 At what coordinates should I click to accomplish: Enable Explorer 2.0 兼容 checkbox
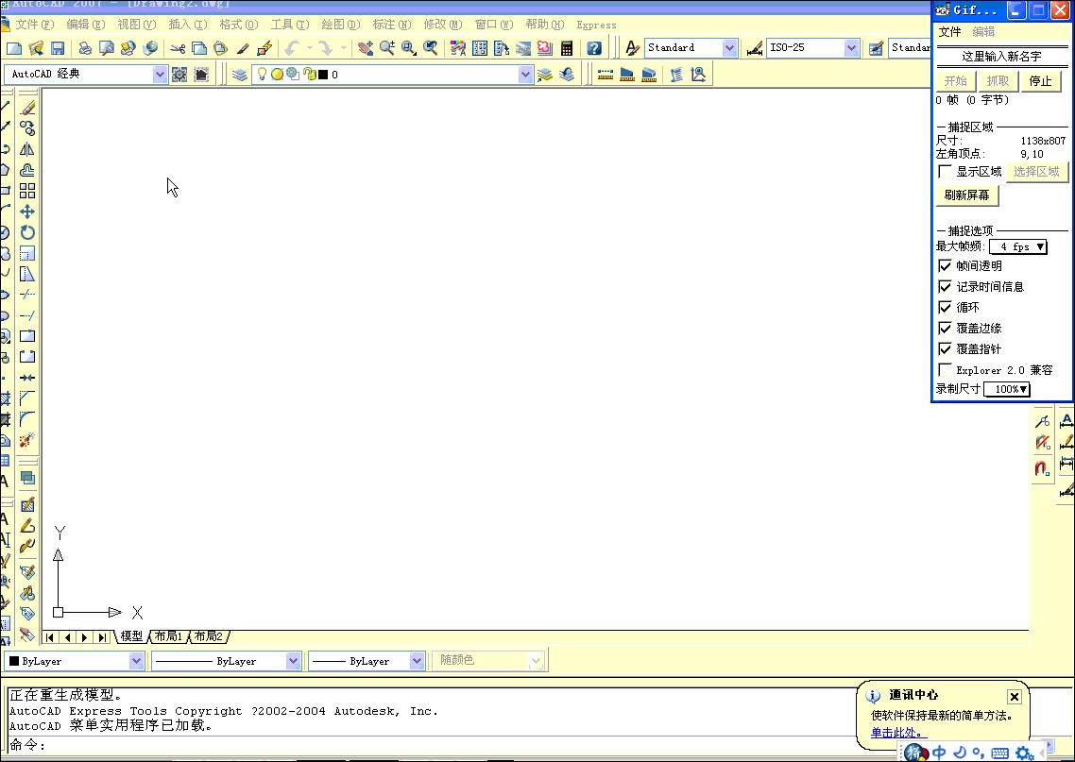click(x=945, y=370)
